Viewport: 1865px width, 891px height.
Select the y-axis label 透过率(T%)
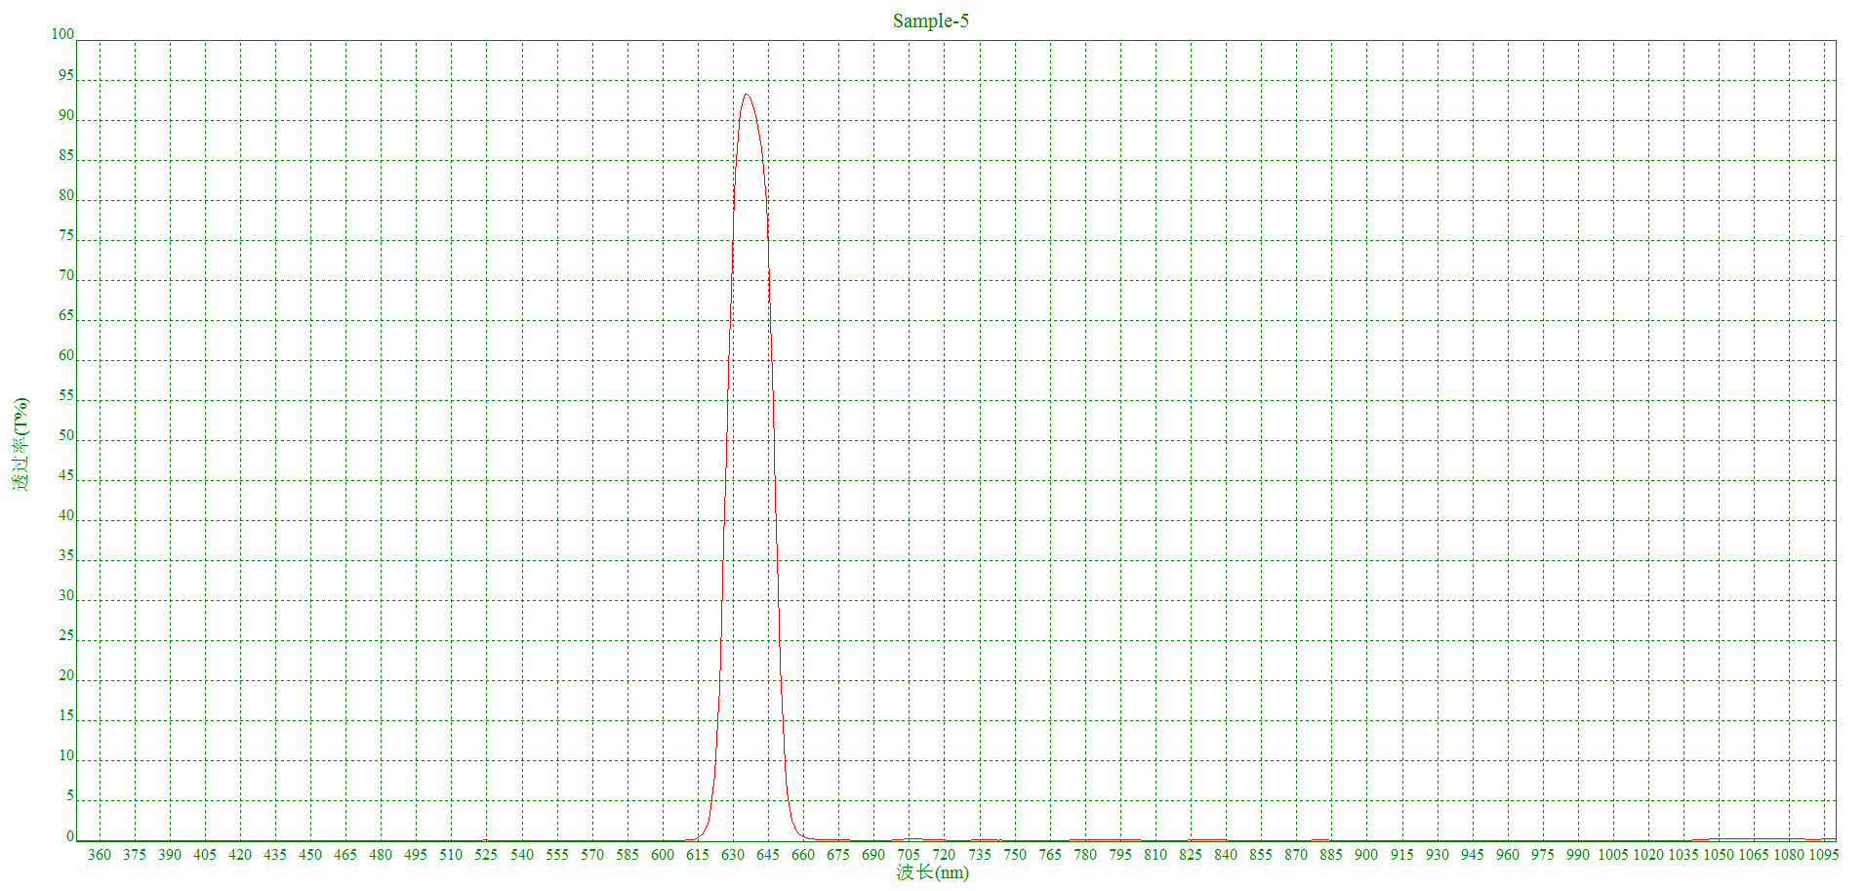[21, 444]
